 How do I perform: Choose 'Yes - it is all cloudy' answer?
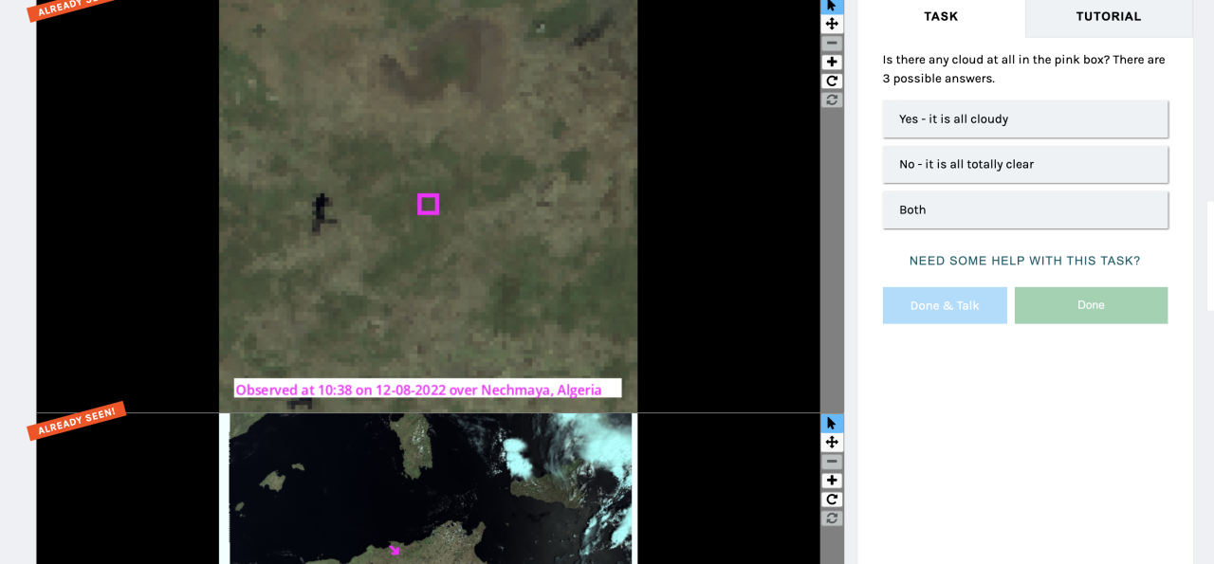(x=1025, y=119)
